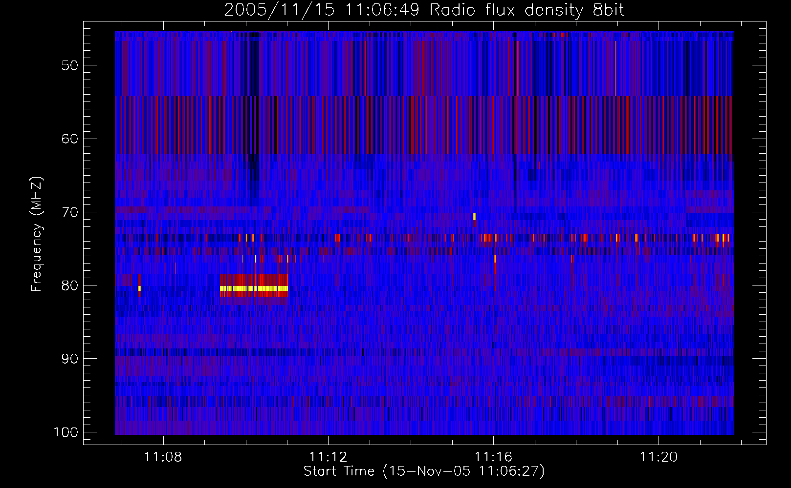Screen dimensions: 791x488
Task: Click the 90 frequency tick label
Action: tap(69, 359)
